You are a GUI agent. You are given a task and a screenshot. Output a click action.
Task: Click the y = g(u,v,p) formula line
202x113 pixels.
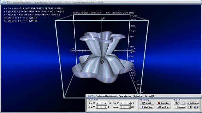point(34,11)
